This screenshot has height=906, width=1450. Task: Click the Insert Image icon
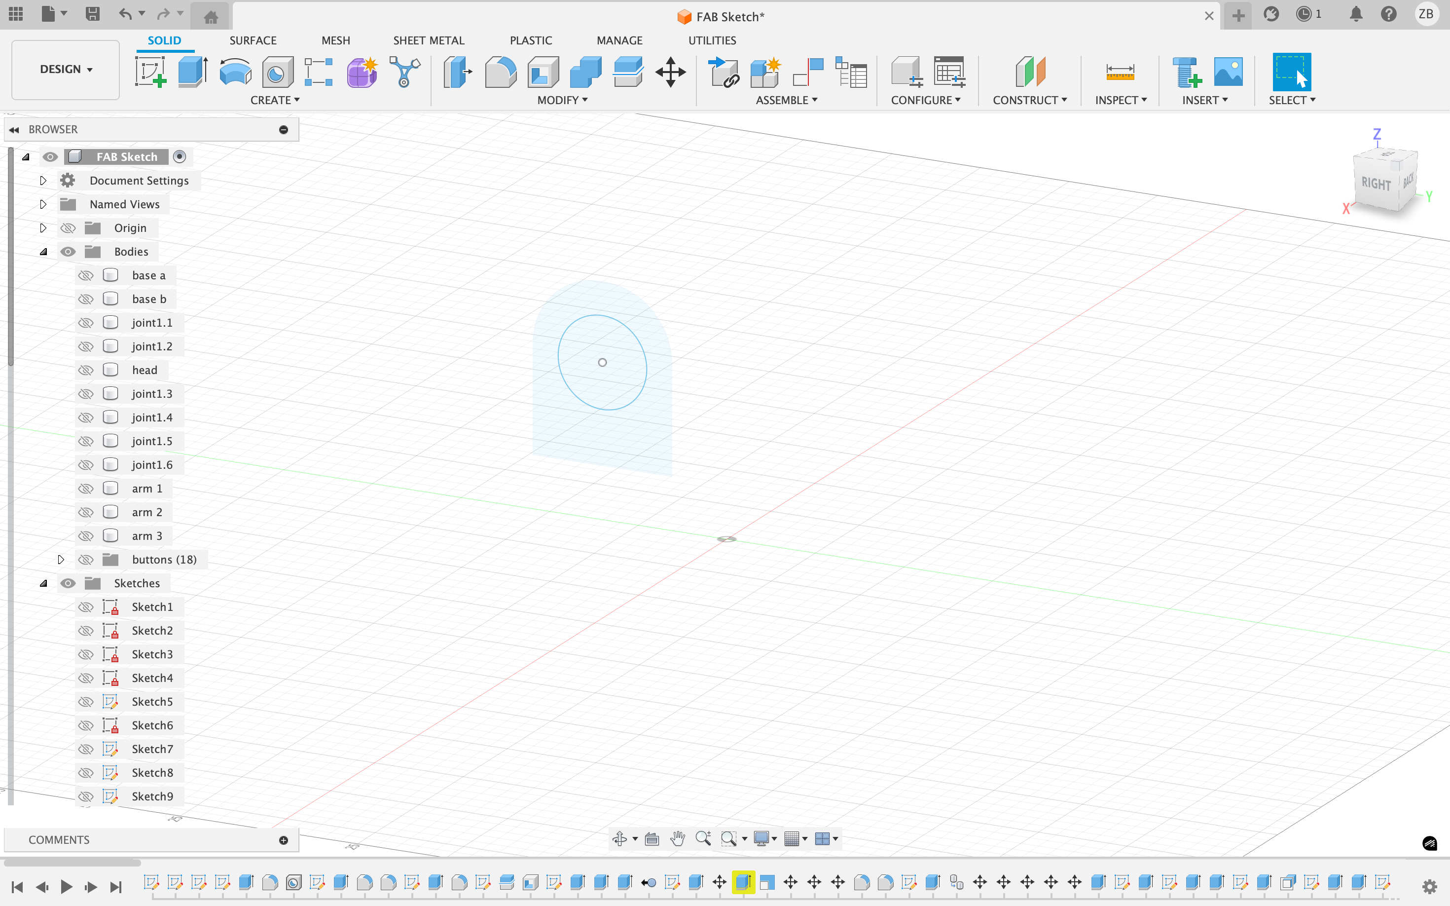(x=1228, y=73)
